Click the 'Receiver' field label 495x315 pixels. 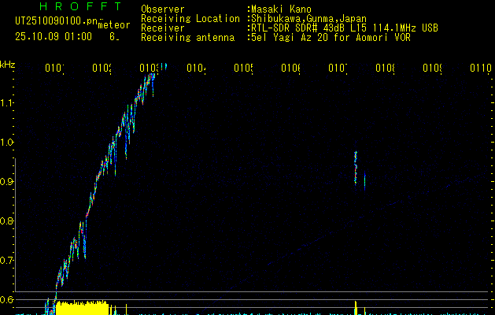163,28
